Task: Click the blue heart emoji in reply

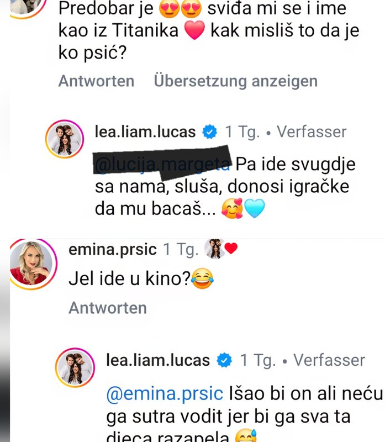Action: [x=255, y=208]
